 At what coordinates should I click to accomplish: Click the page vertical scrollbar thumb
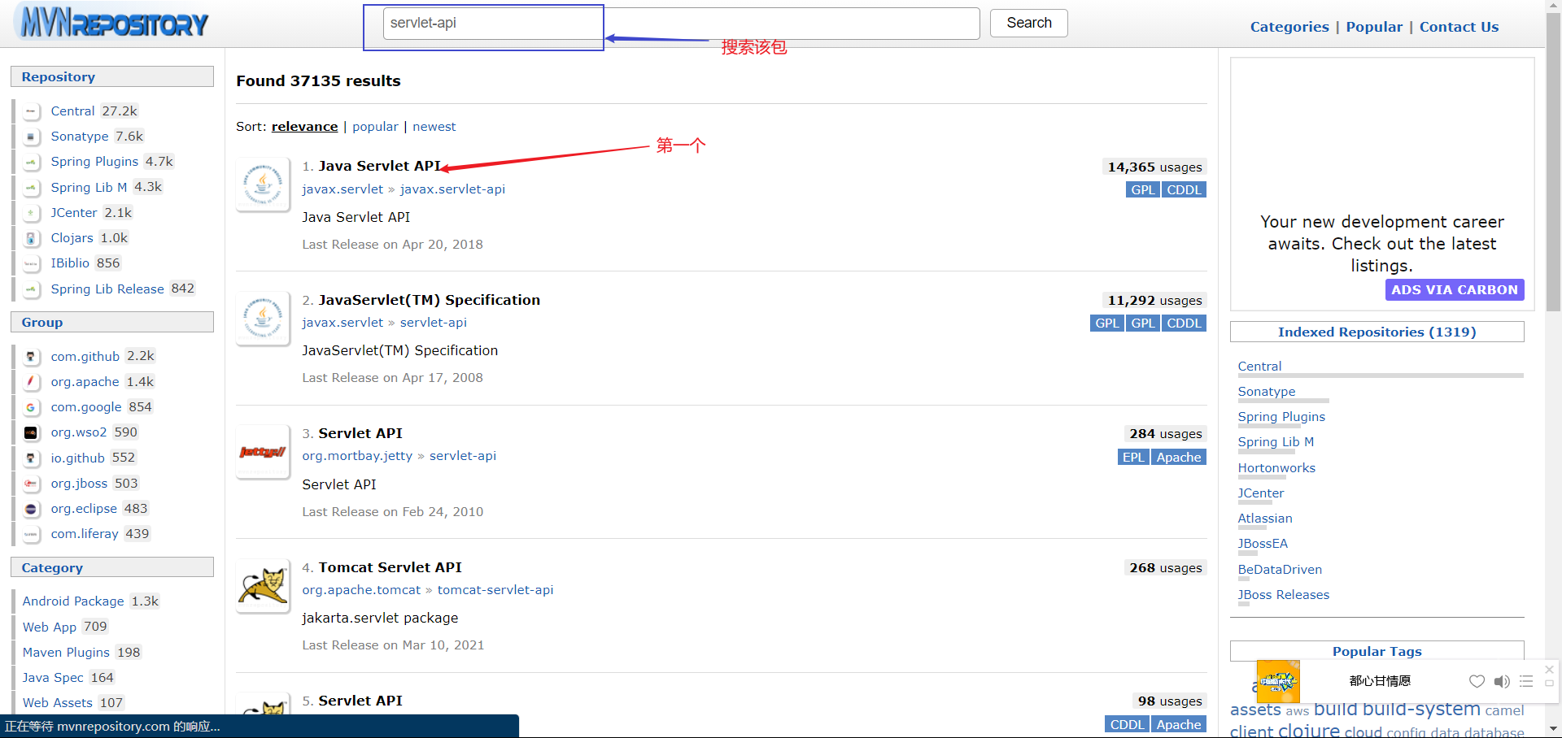[1553, 163]
